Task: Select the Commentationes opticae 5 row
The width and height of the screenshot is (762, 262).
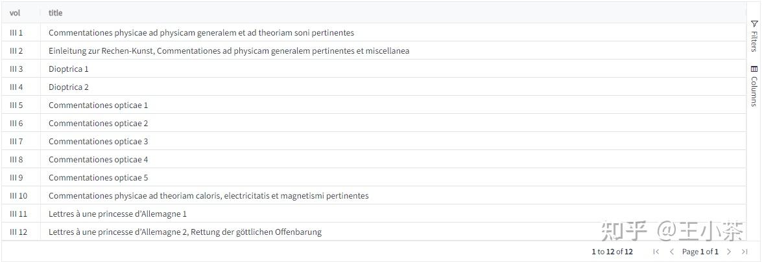Action: (99, 177)
